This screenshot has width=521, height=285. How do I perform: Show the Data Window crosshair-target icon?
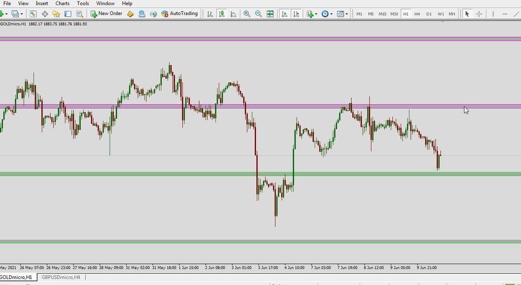pyautogui.click(x=44, y=13)
